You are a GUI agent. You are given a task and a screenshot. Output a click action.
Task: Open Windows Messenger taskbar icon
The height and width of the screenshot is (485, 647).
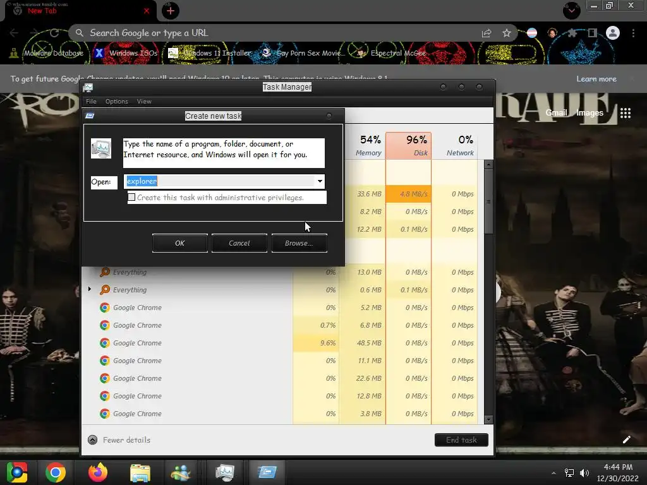point(180,472)
